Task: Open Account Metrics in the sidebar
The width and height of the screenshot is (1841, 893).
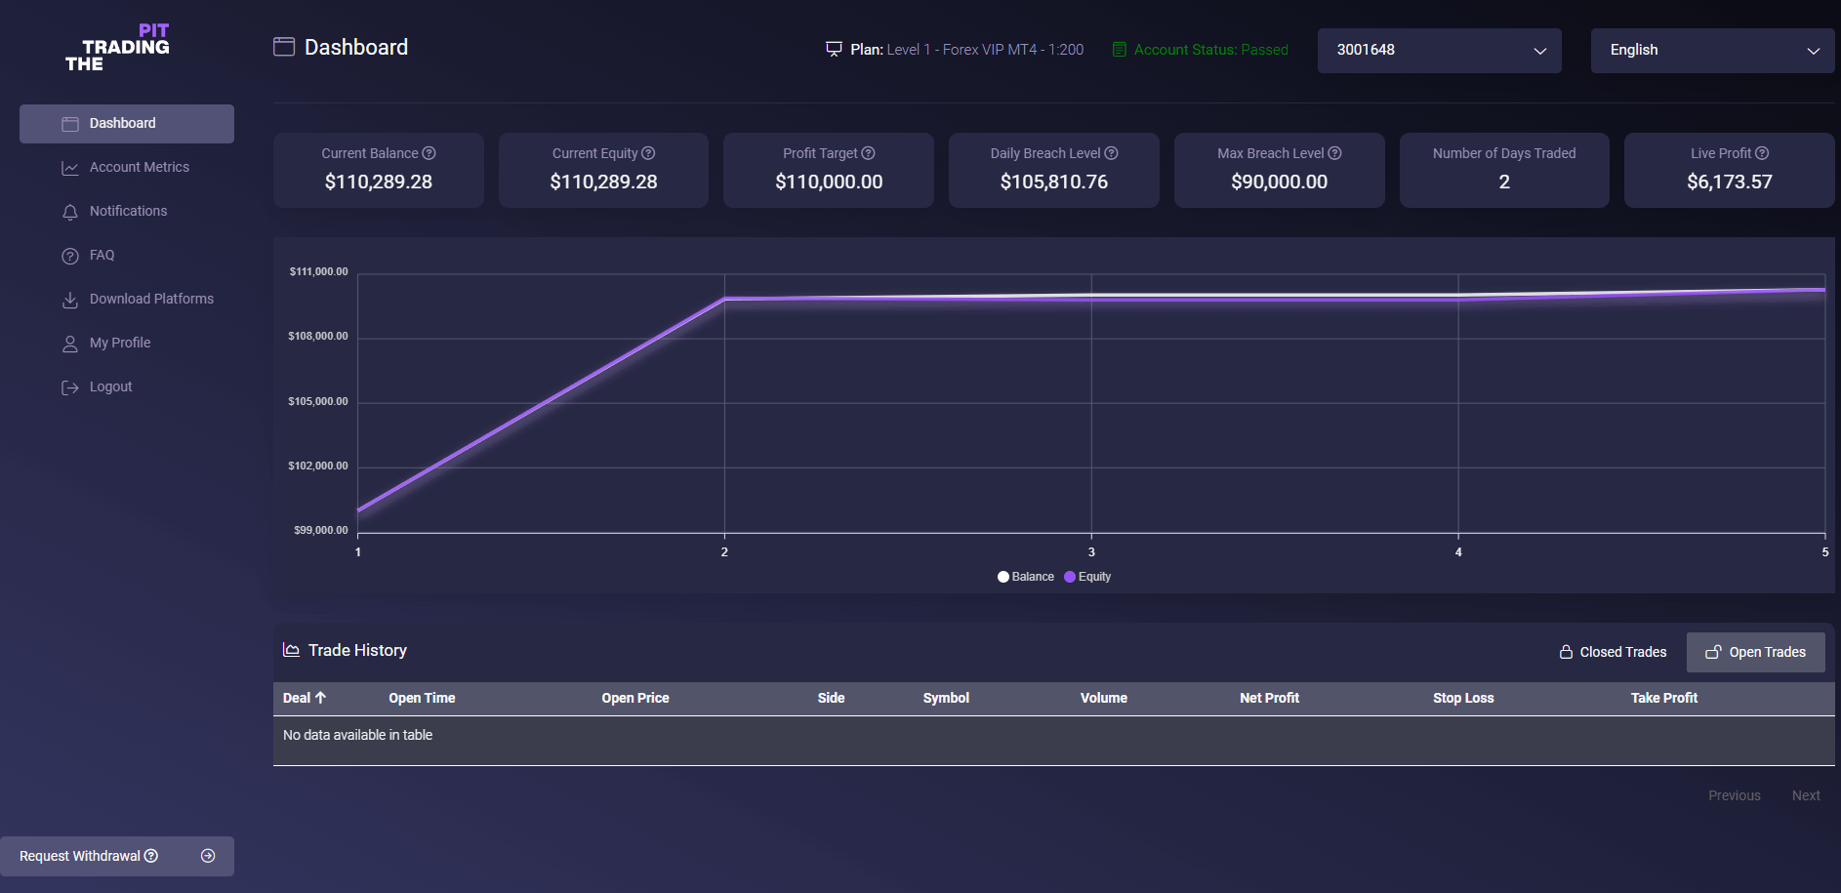Action: (x=139, y=167)
